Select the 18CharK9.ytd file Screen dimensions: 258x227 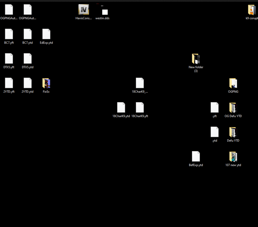point(121,107)
